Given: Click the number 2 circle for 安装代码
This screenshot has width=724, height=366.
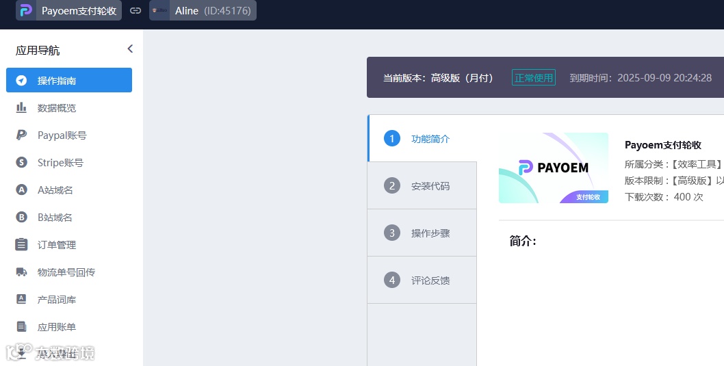Looking at the screenshot, I should click(x=392, y=185).
